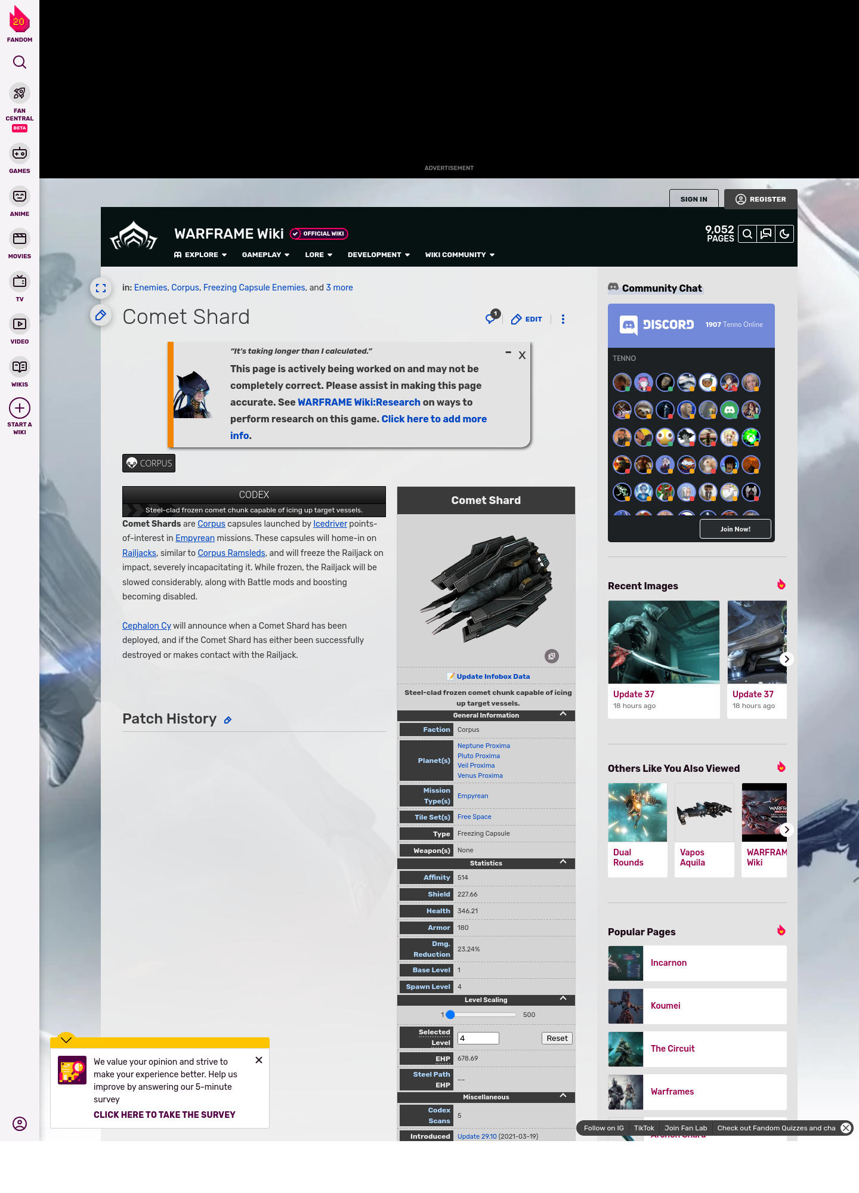Click the Start a Wiki plus icon

pyautogui.click(x=20, y=409)
